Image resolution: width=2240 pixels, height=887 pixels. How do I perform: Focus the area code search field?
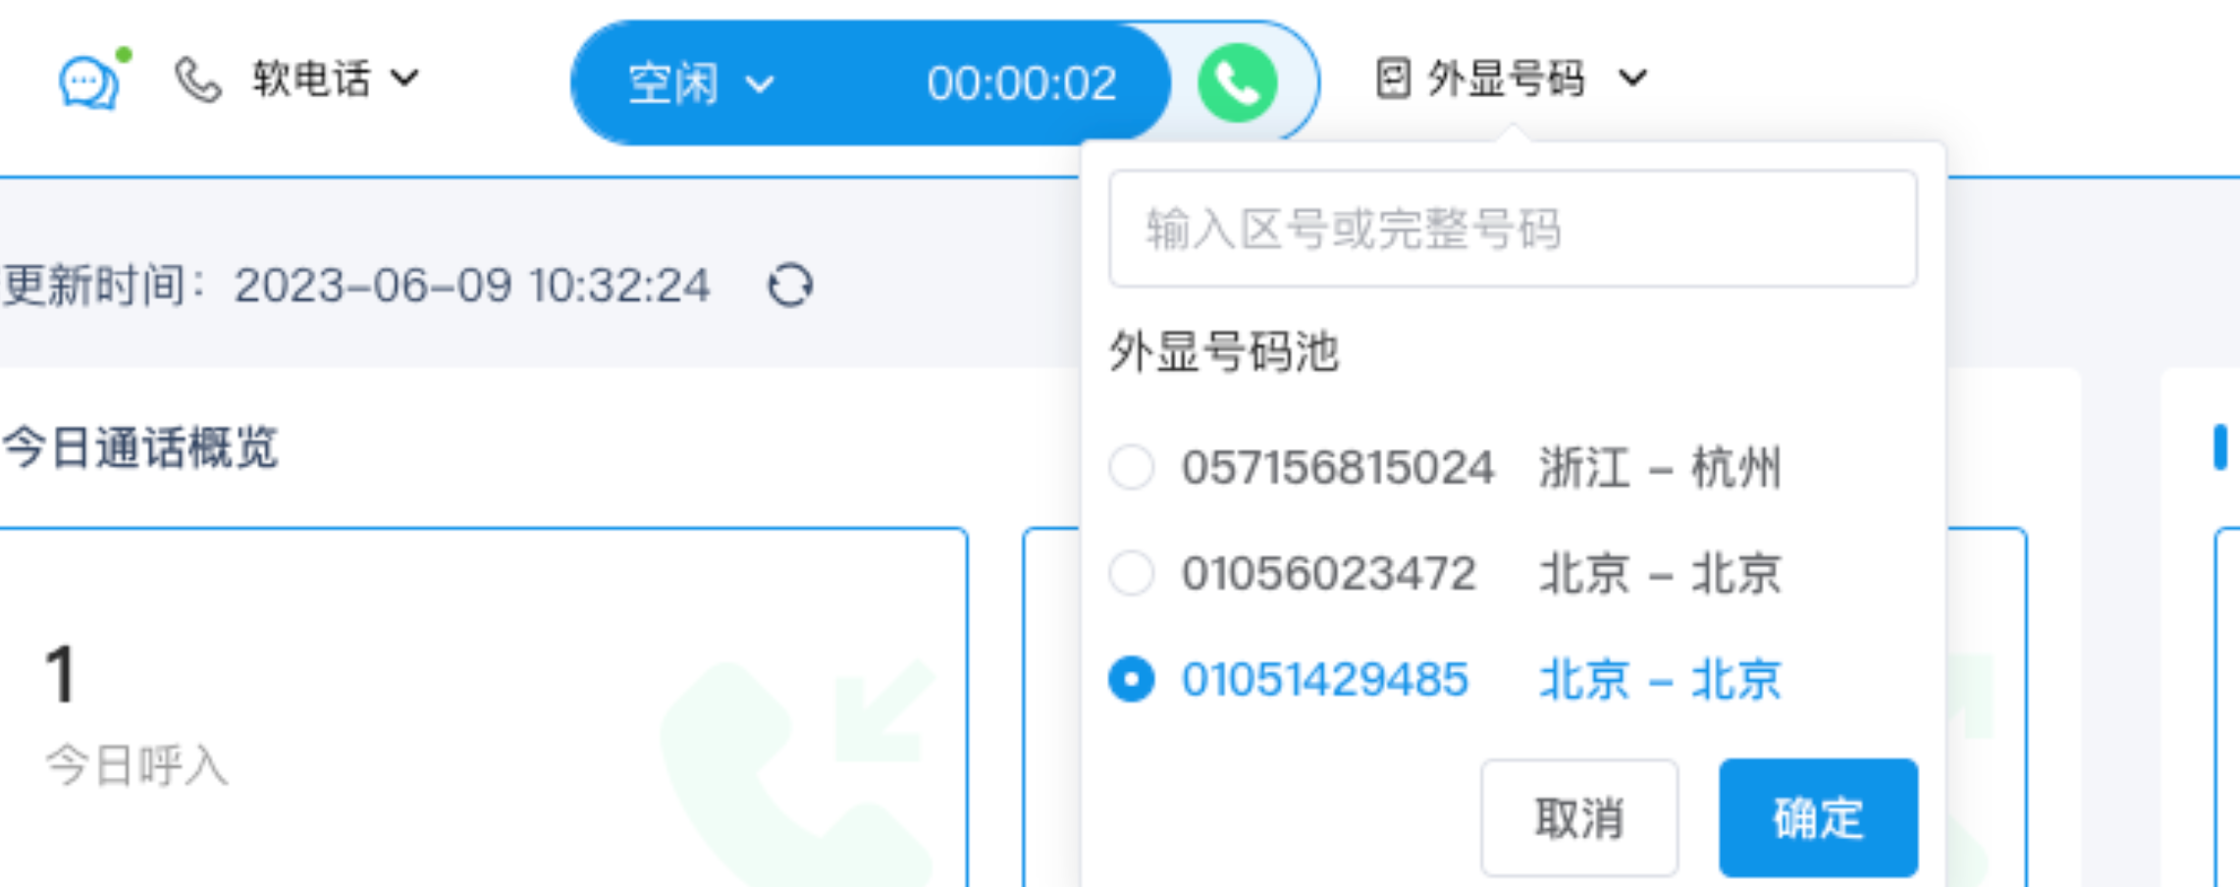pyautogui.click(x=1513, y=229)
